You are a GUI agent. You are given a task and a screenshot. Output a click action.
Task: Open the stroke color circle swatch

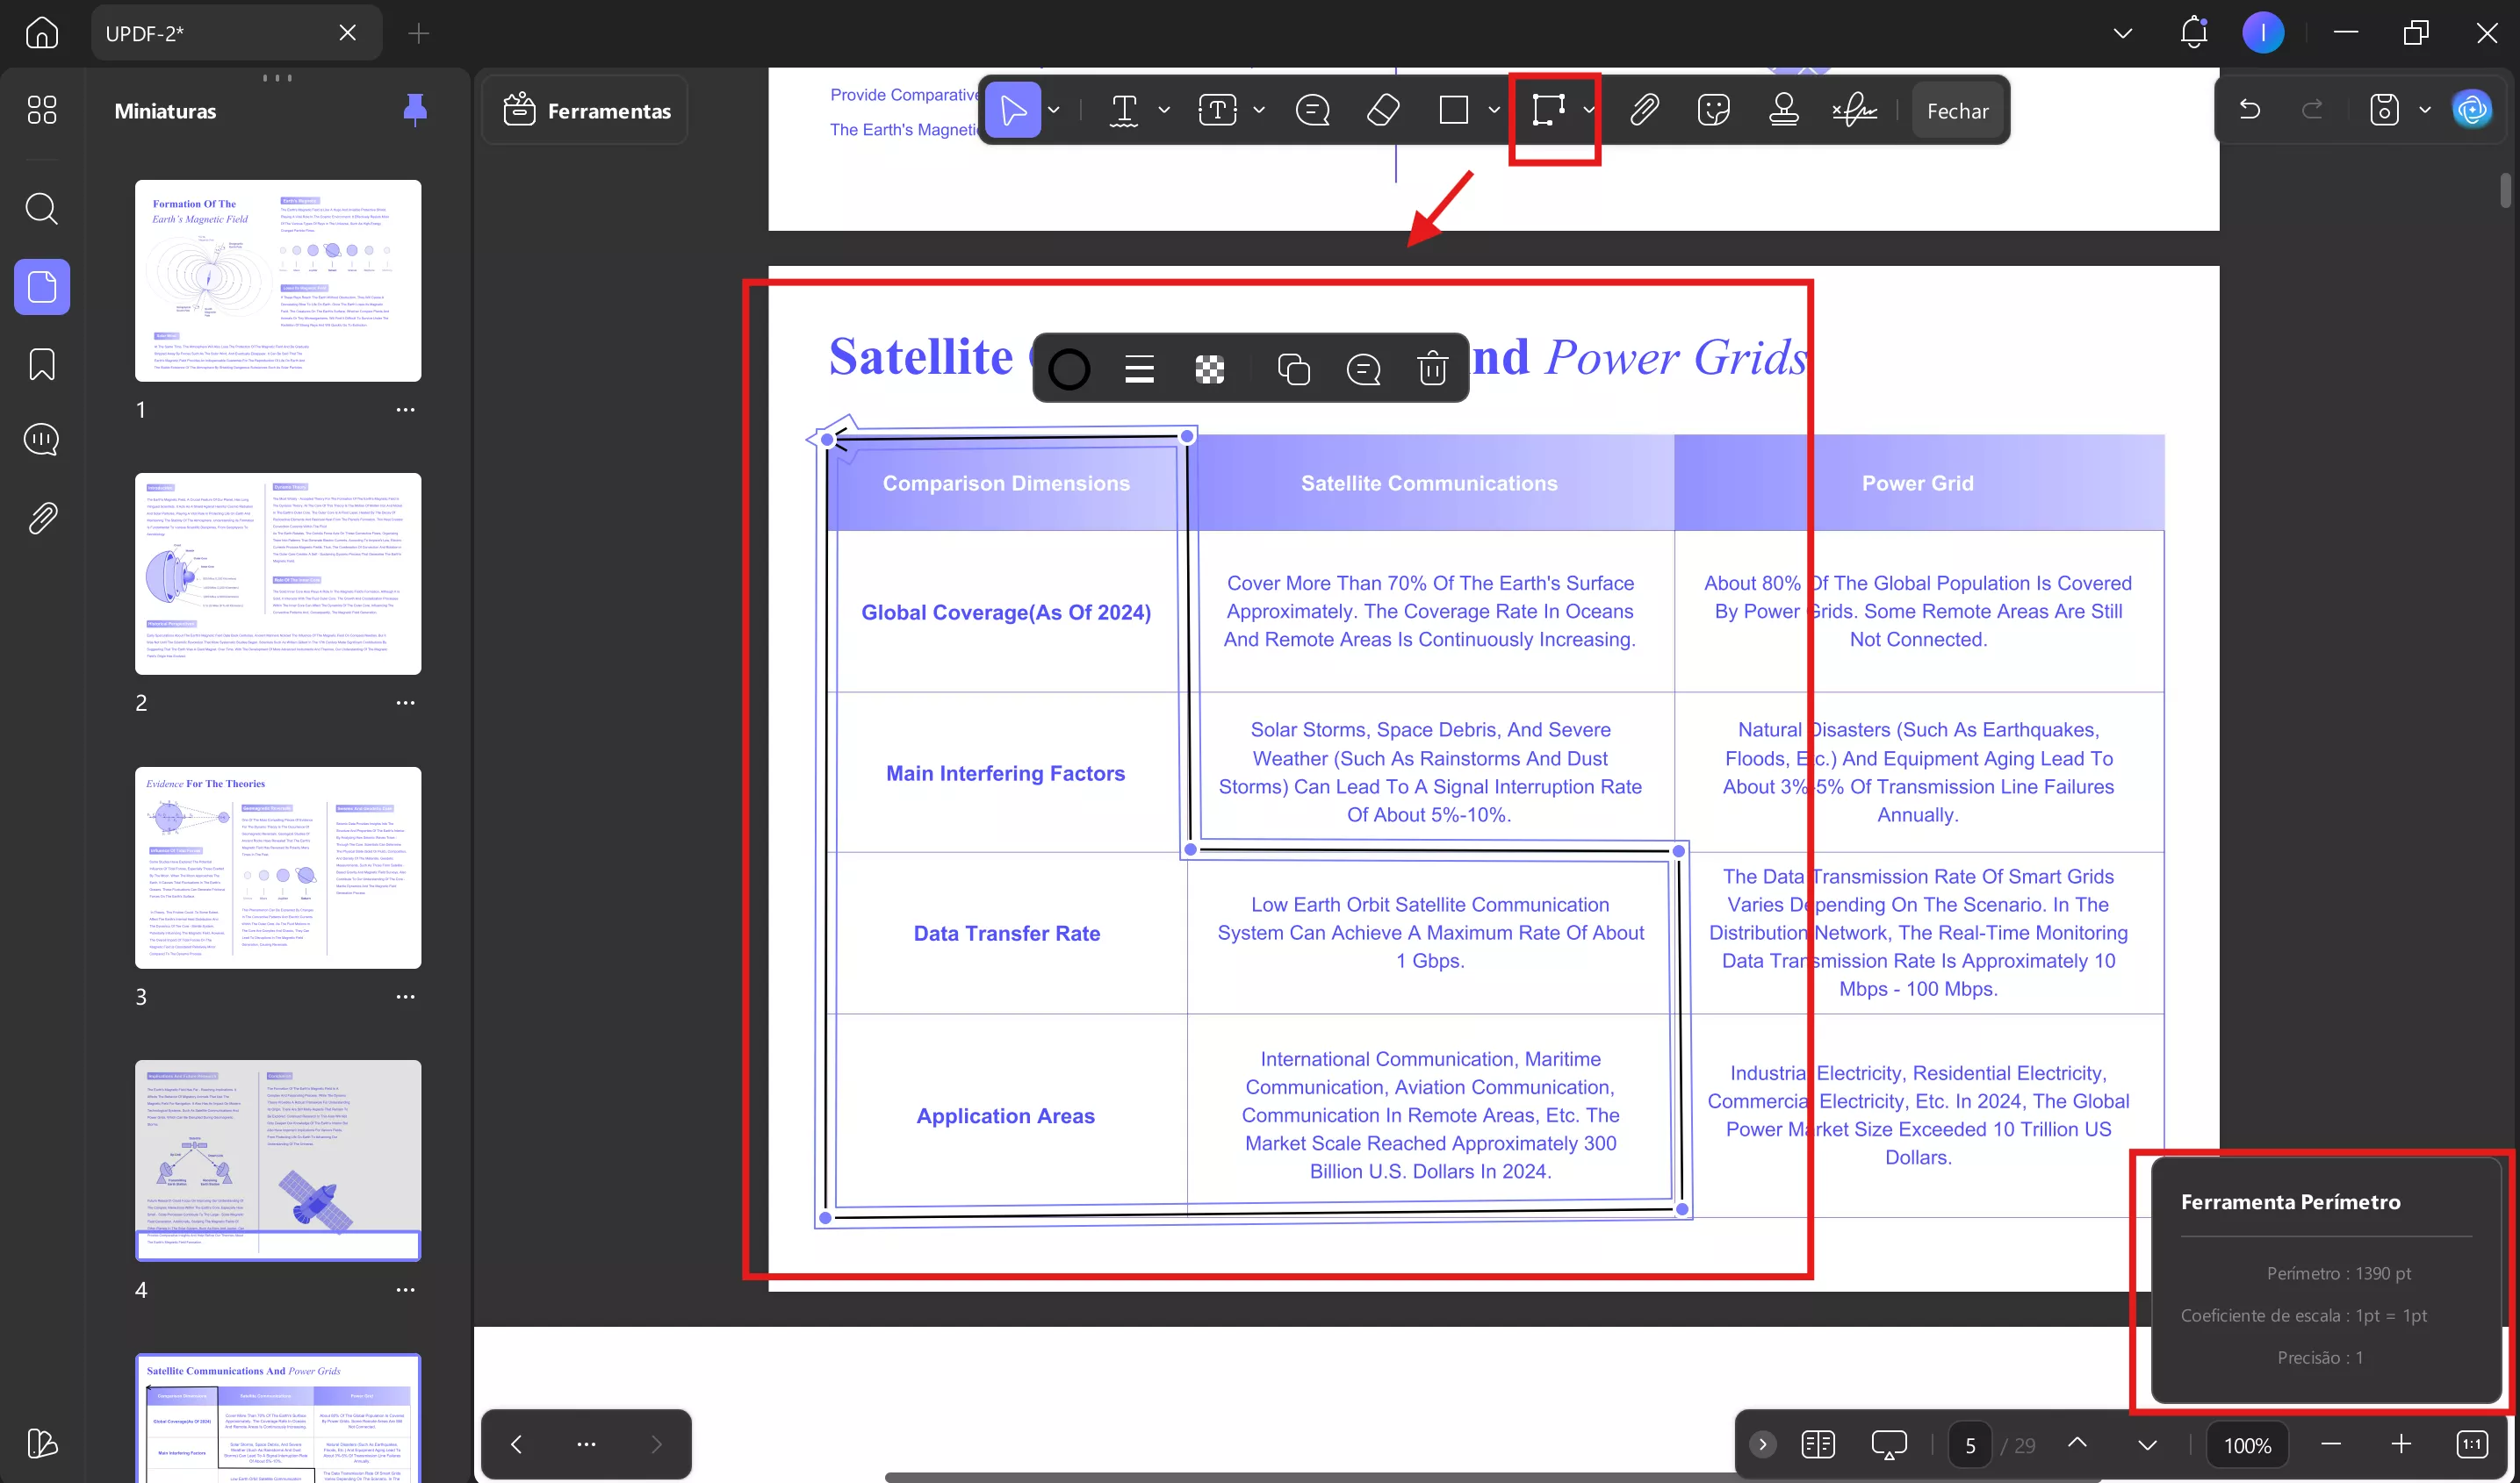pos(1069,369)
